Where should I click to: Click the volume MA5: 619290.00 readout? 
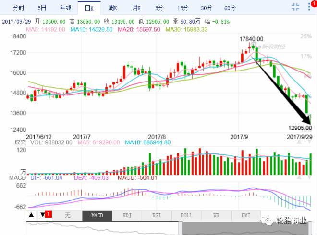click(98, 142)
